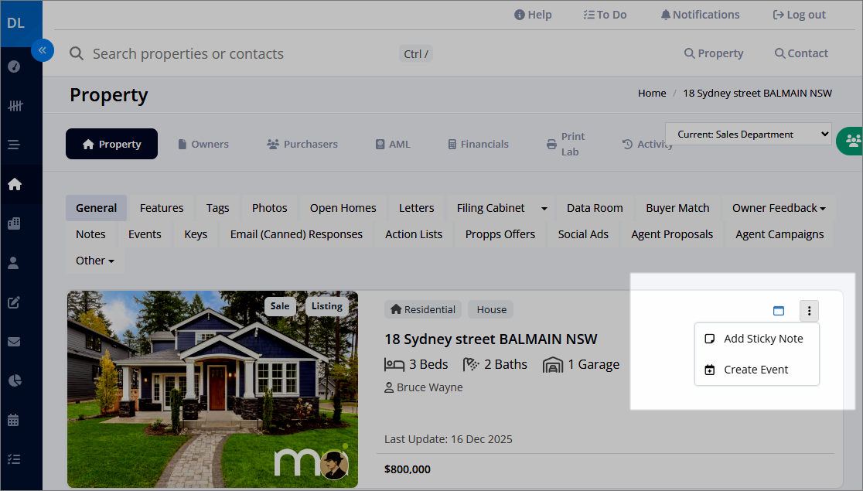This screenshot has height=491, width=863.
Task: Click Home in the breadcrumb
Action: click(652, 93)
